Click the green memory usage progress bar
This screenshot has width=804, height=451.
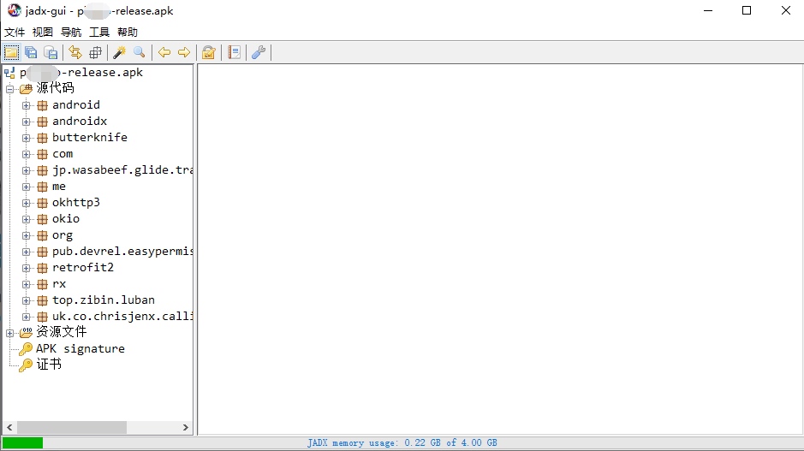click(22, 442)
